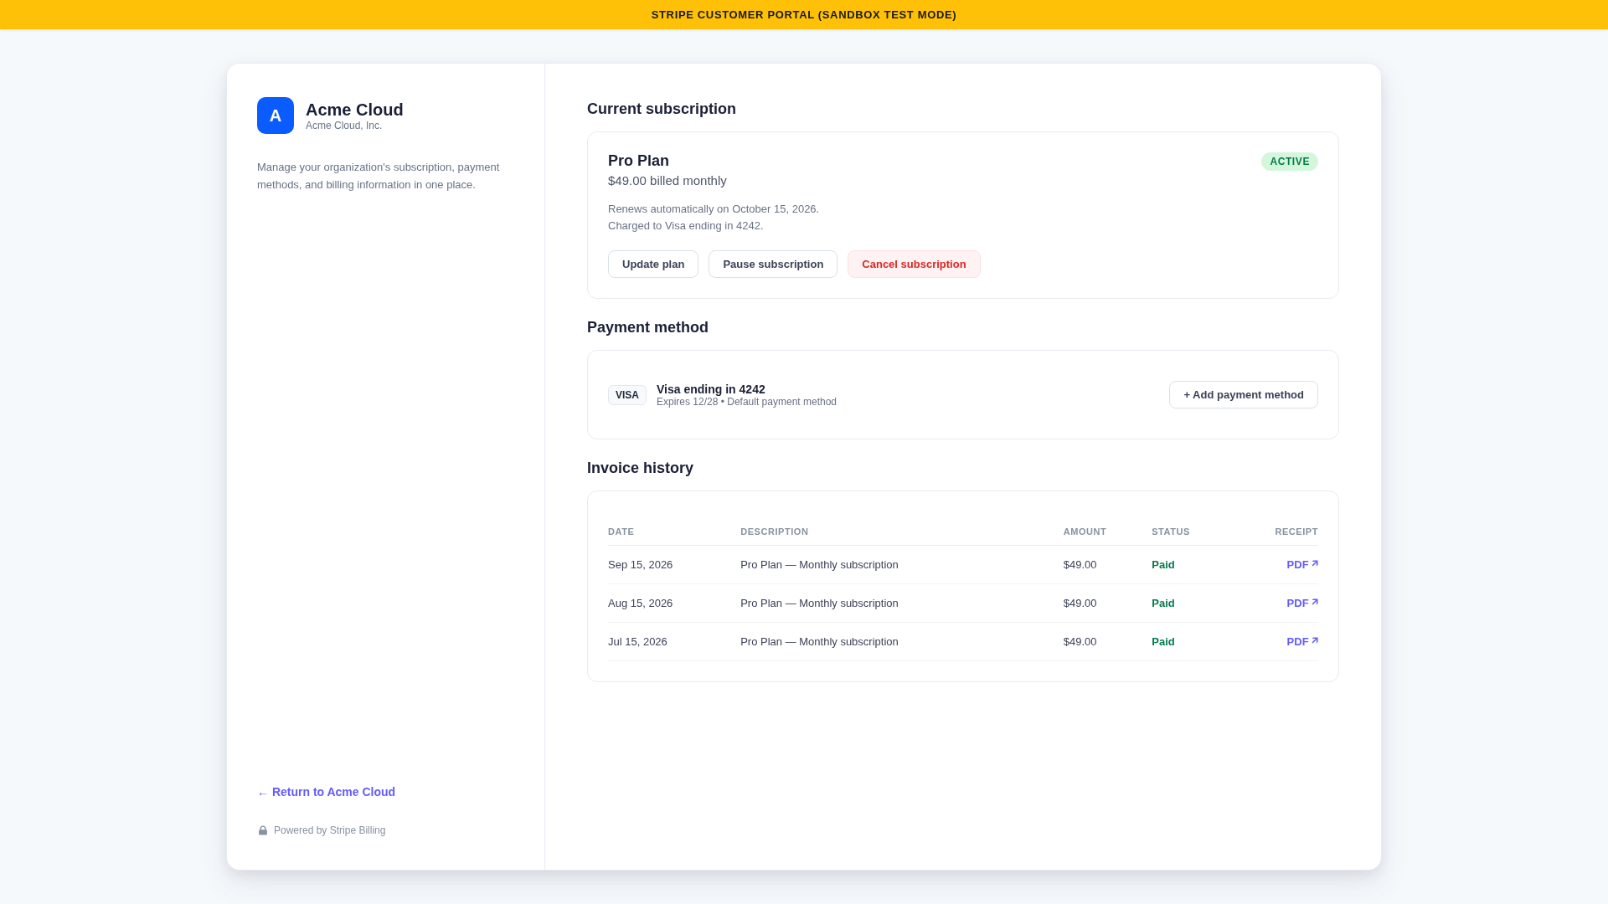Click 'Renews automatically on October 15, 2026' text

[x=714, y=209]
